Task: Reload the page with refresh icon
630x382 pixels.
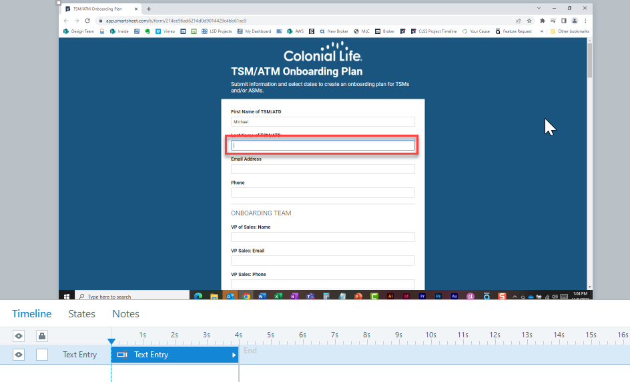Action: tap(87, 21)
